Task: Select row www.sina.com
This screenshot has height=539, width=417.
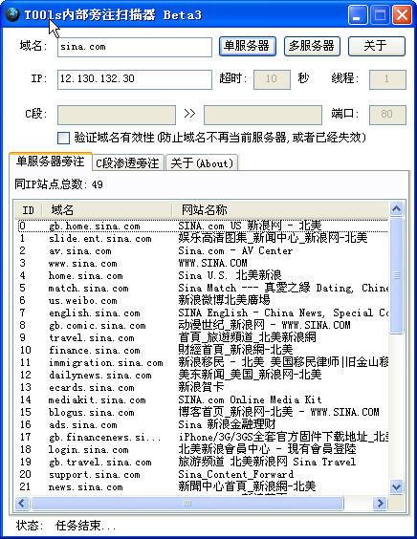Action: click(203, 263)
